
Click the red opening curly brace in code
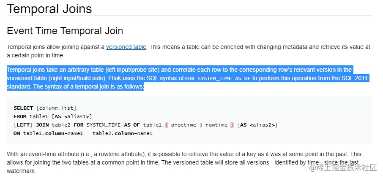pyautogui.click(x=167, y=125)
